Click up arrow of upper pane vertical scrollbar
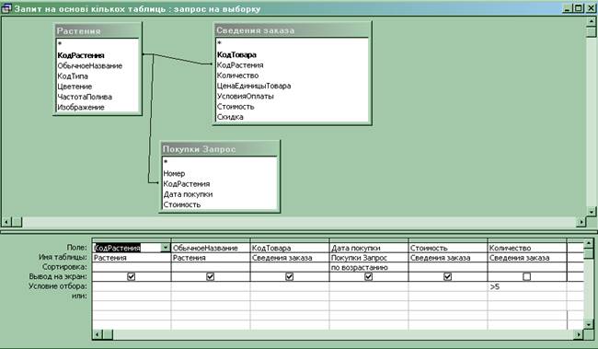Screen dimensions: 598x349 click(x=592, y=22)
